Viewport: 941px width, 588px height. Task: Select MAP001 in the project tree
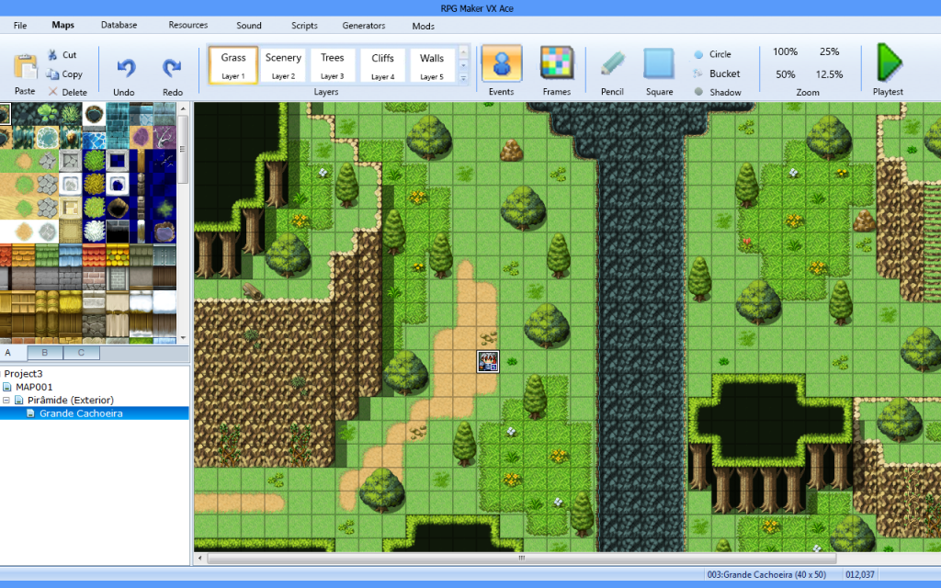pos(33,387)
